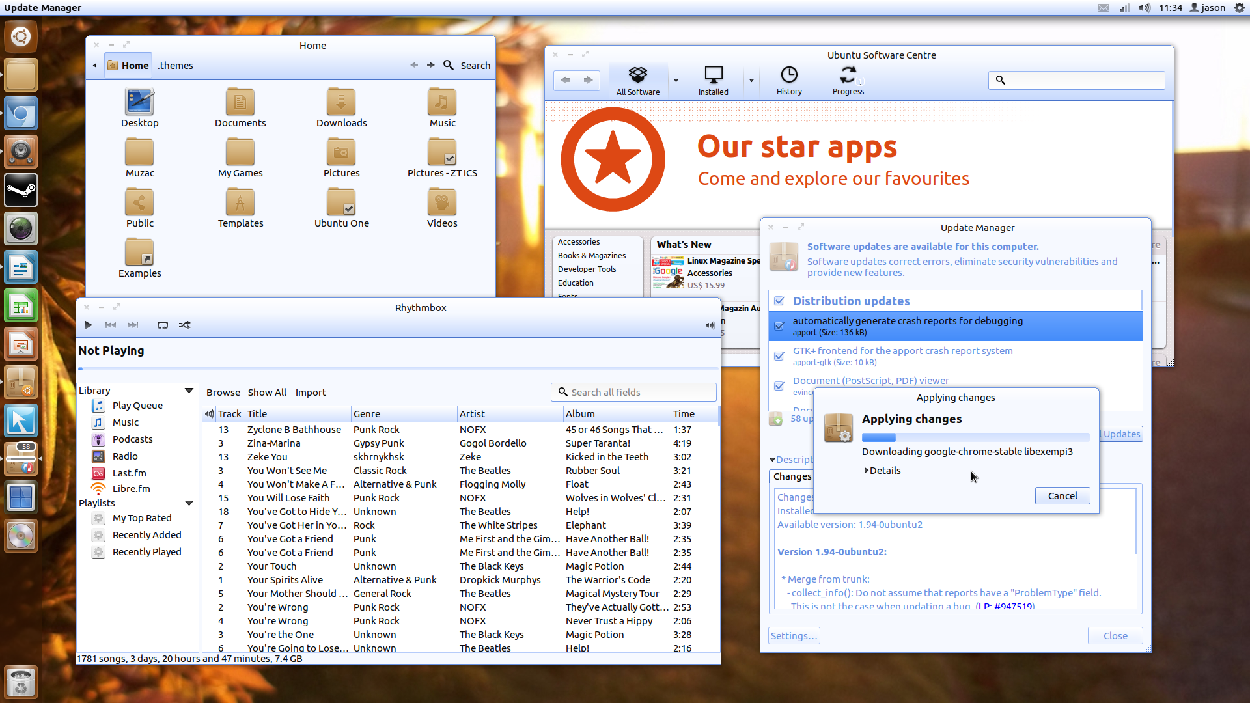Open Steam from the launcher

coord(21,190)
